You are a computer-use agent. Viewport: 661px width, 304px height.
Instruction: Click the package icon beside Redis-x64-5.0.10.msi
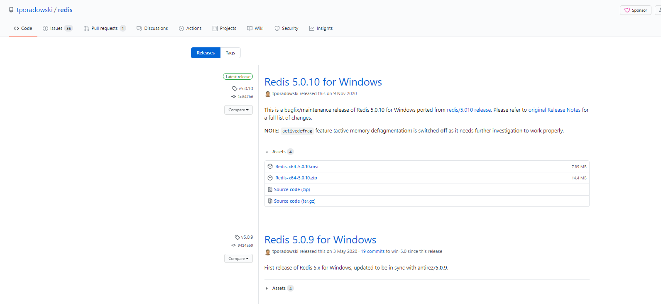click(x=270, y=167)
